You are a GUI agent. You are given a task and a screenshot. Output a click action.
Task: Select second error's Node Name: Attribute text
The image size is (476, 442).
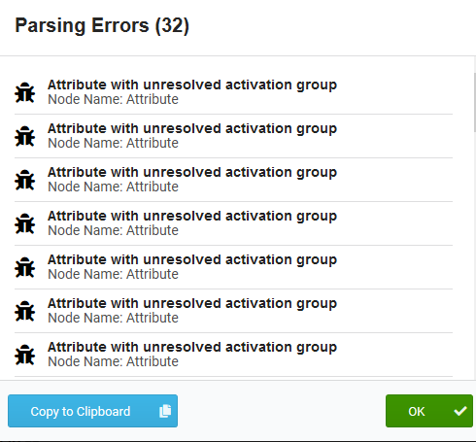pos(113,143)
